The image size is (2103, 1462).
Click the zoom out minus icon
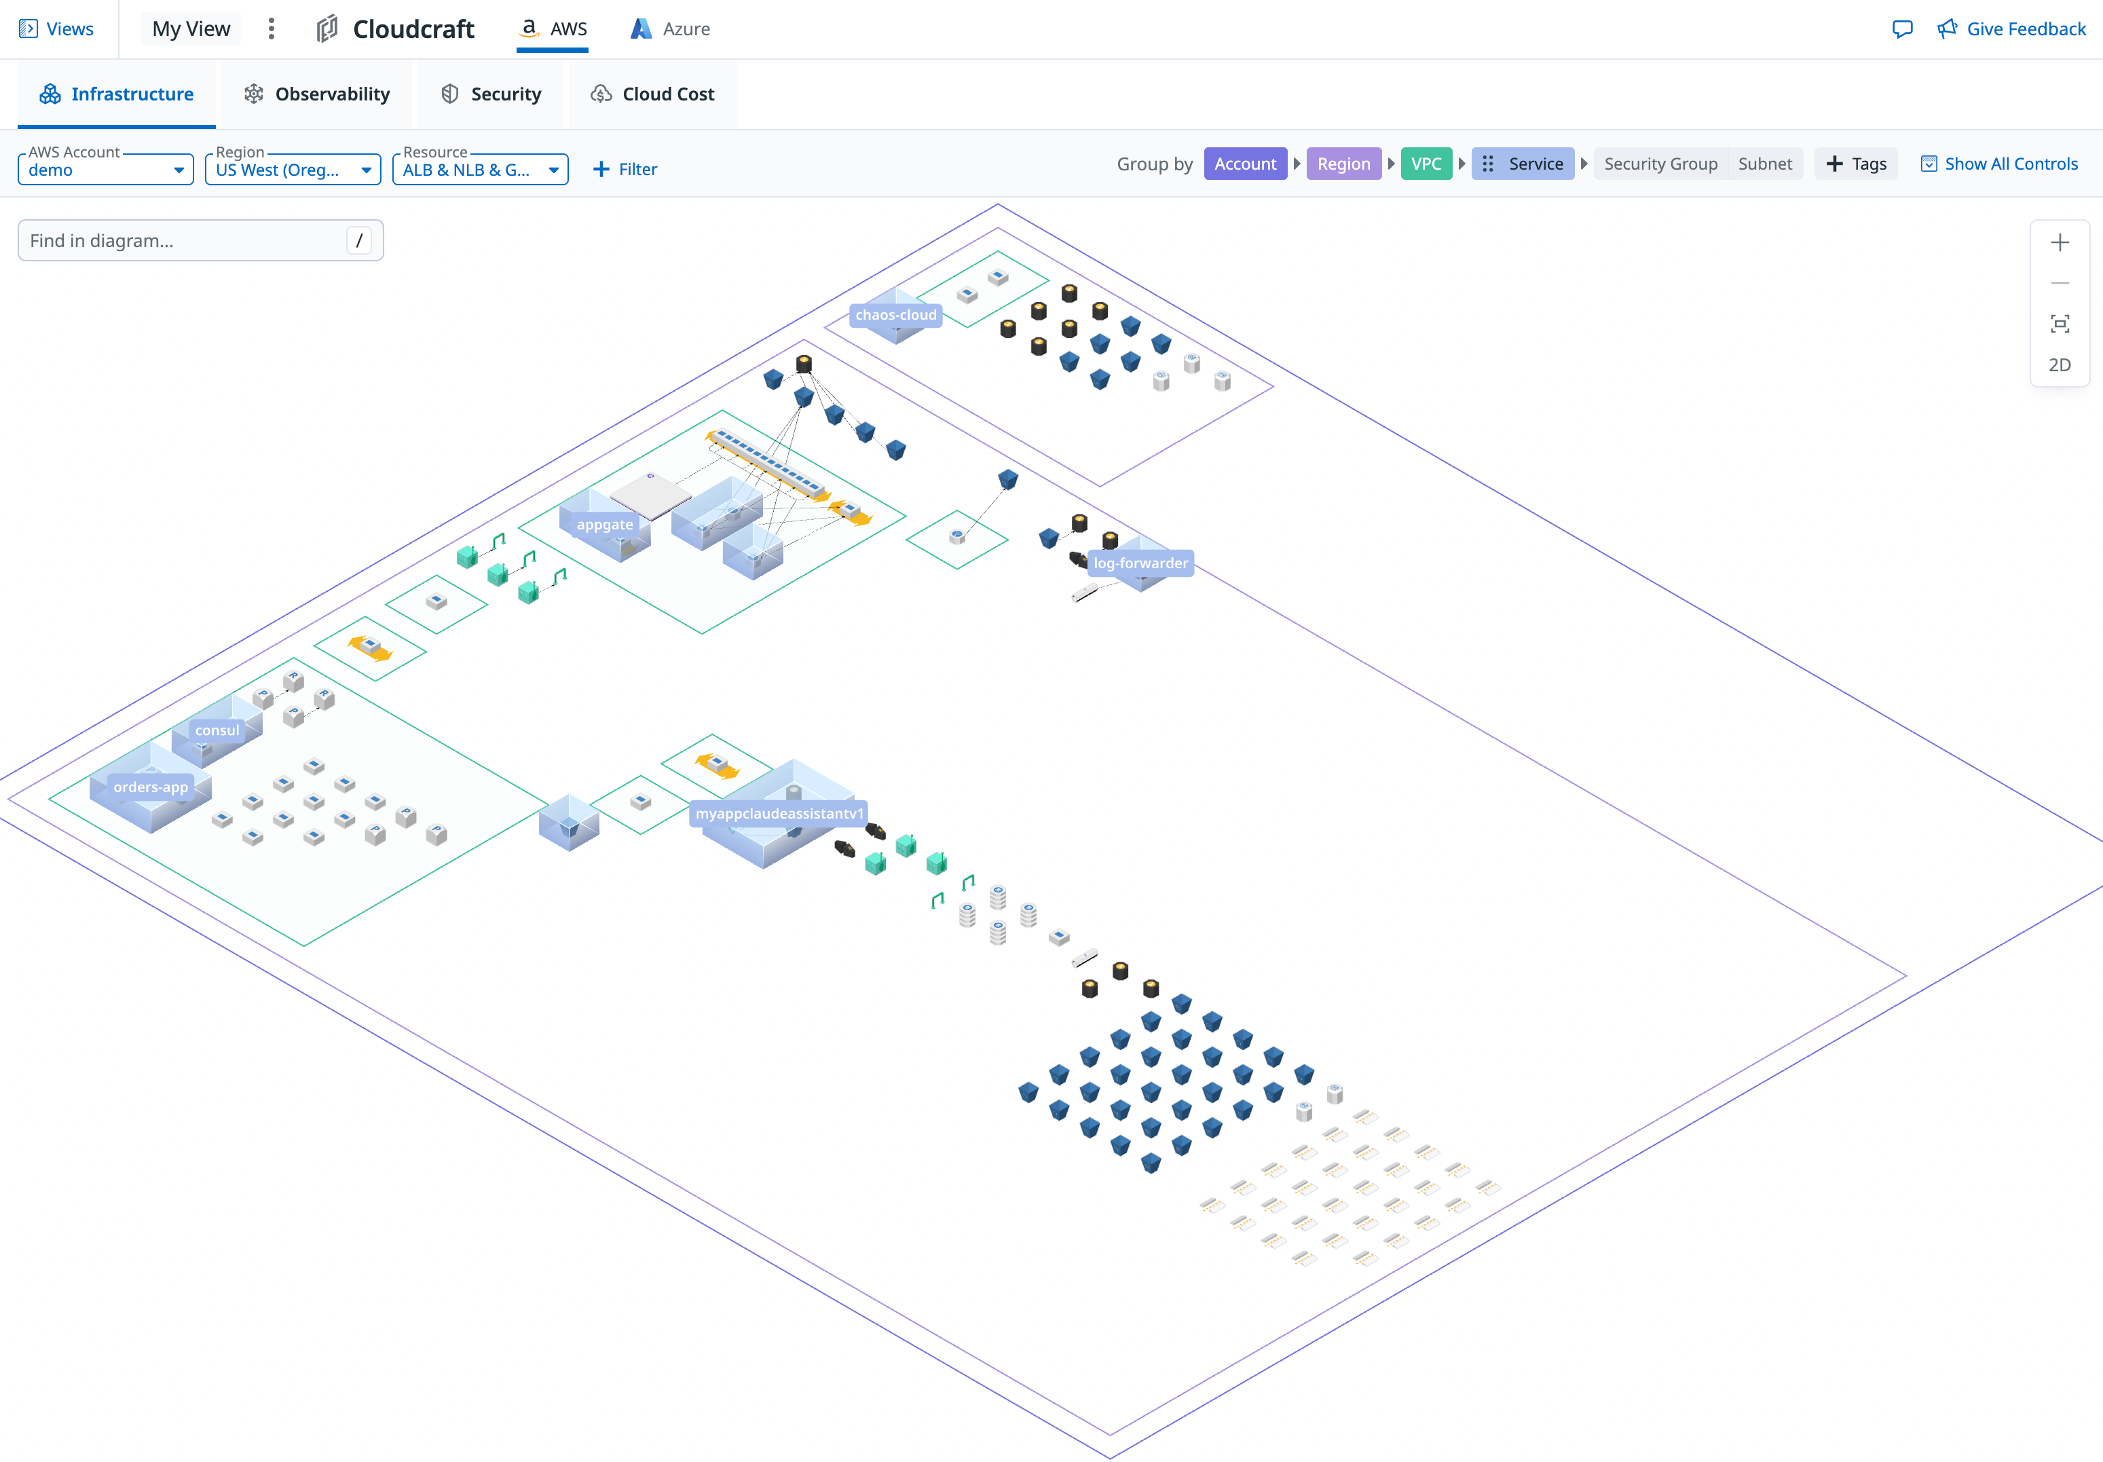click(x=2059, y=283)
